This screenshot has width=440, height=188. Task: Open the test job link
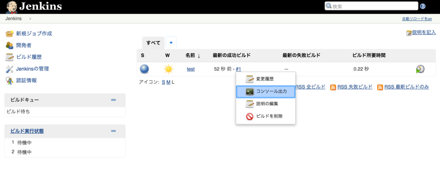click(x=191, y=69)
